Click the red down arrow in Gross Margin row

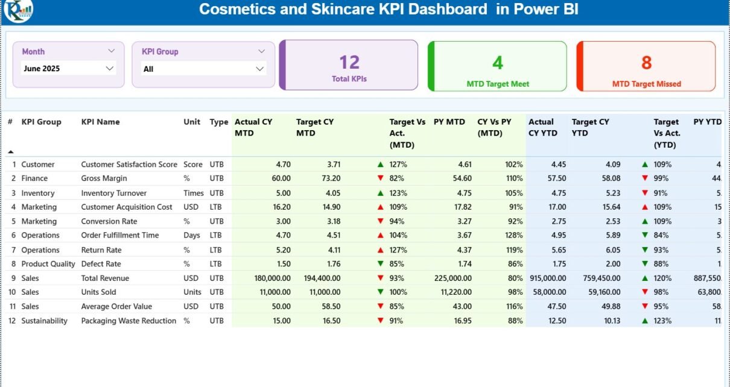pos(380,178)
